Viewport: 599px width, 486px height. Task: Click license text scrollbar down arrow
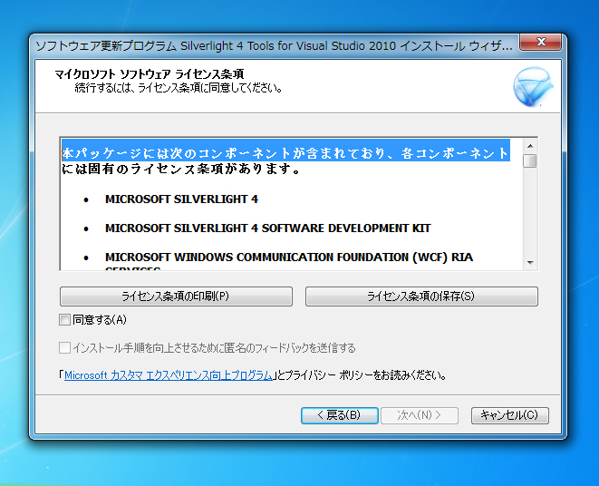coord(530,262)
